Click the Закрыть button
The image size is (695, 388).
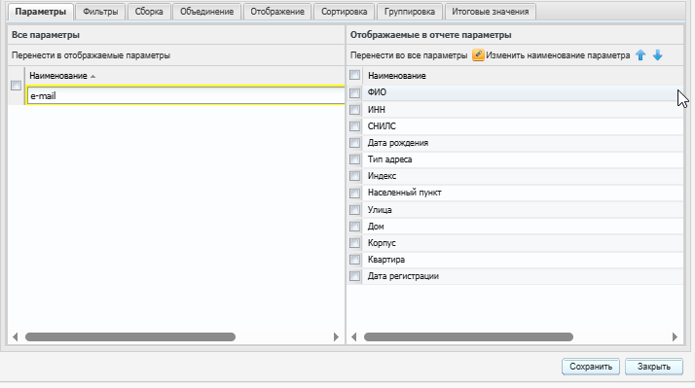tap(654, 367)
